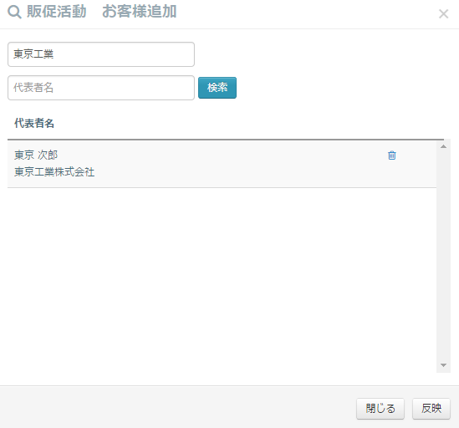Click the お客様追加 heading text
This screenshot has width=459, height=428.
(140, 12)
